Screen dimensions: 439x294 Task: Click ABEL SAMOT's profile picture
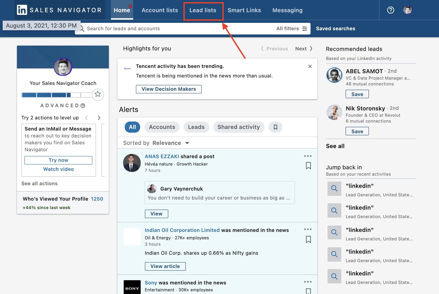coord(334,75)
